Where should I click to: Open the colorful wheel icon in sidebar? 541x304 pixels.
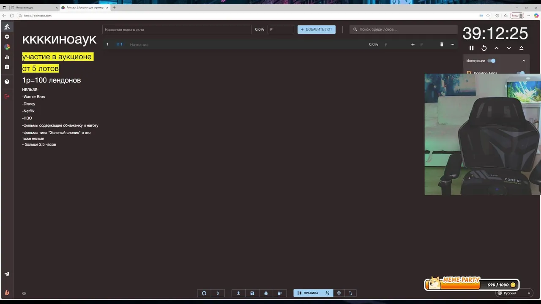tap(7, 47)
